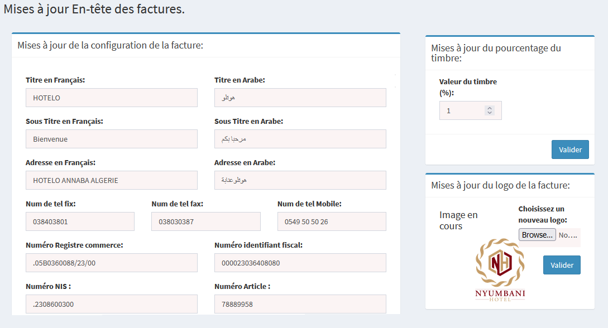This screenshot has width=608, height=328.
Task: Increase the Valeur du timbre value
Action: pyautogui.click(x=490, y=108)
